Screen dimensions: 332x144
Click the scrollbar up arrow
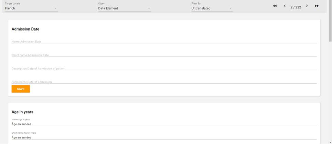(330, 2)
